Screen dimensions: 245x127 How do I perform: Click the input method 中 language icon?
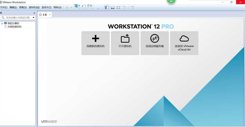pos(79,6)
